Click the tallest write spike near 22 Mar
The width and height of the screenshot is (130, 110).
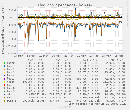[75, 8]
